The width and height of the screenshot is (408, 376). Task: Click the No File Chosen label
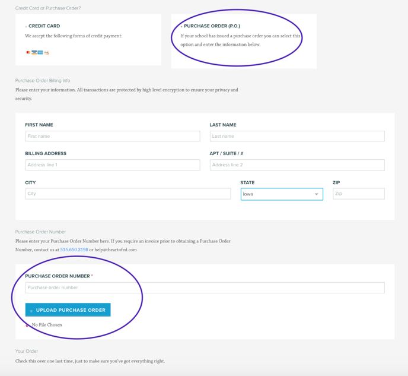(x=47, y=325)
